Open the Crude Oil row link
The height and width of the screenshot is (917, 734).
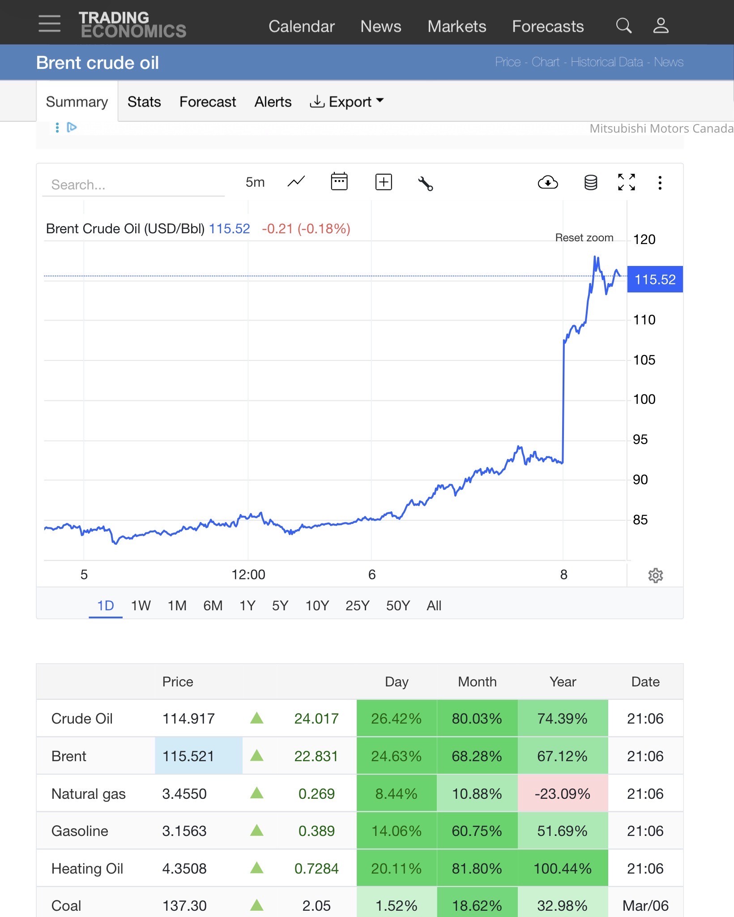coord(82,719)
